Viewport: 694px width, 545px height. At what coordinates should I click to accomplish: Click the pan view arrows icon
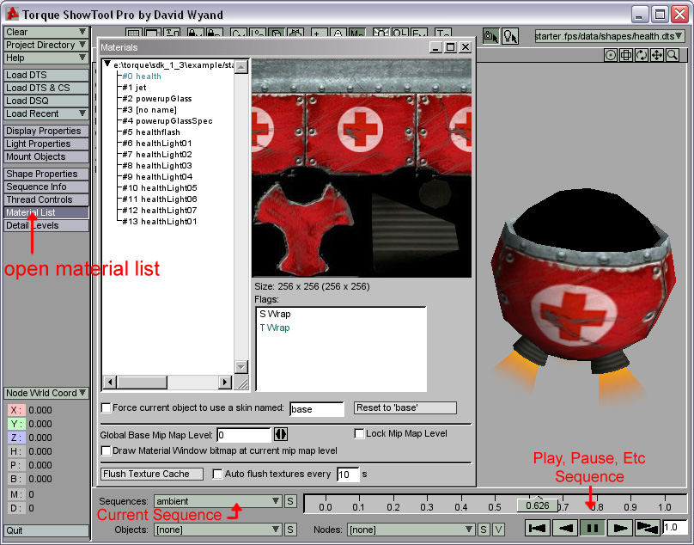[657, 55]
